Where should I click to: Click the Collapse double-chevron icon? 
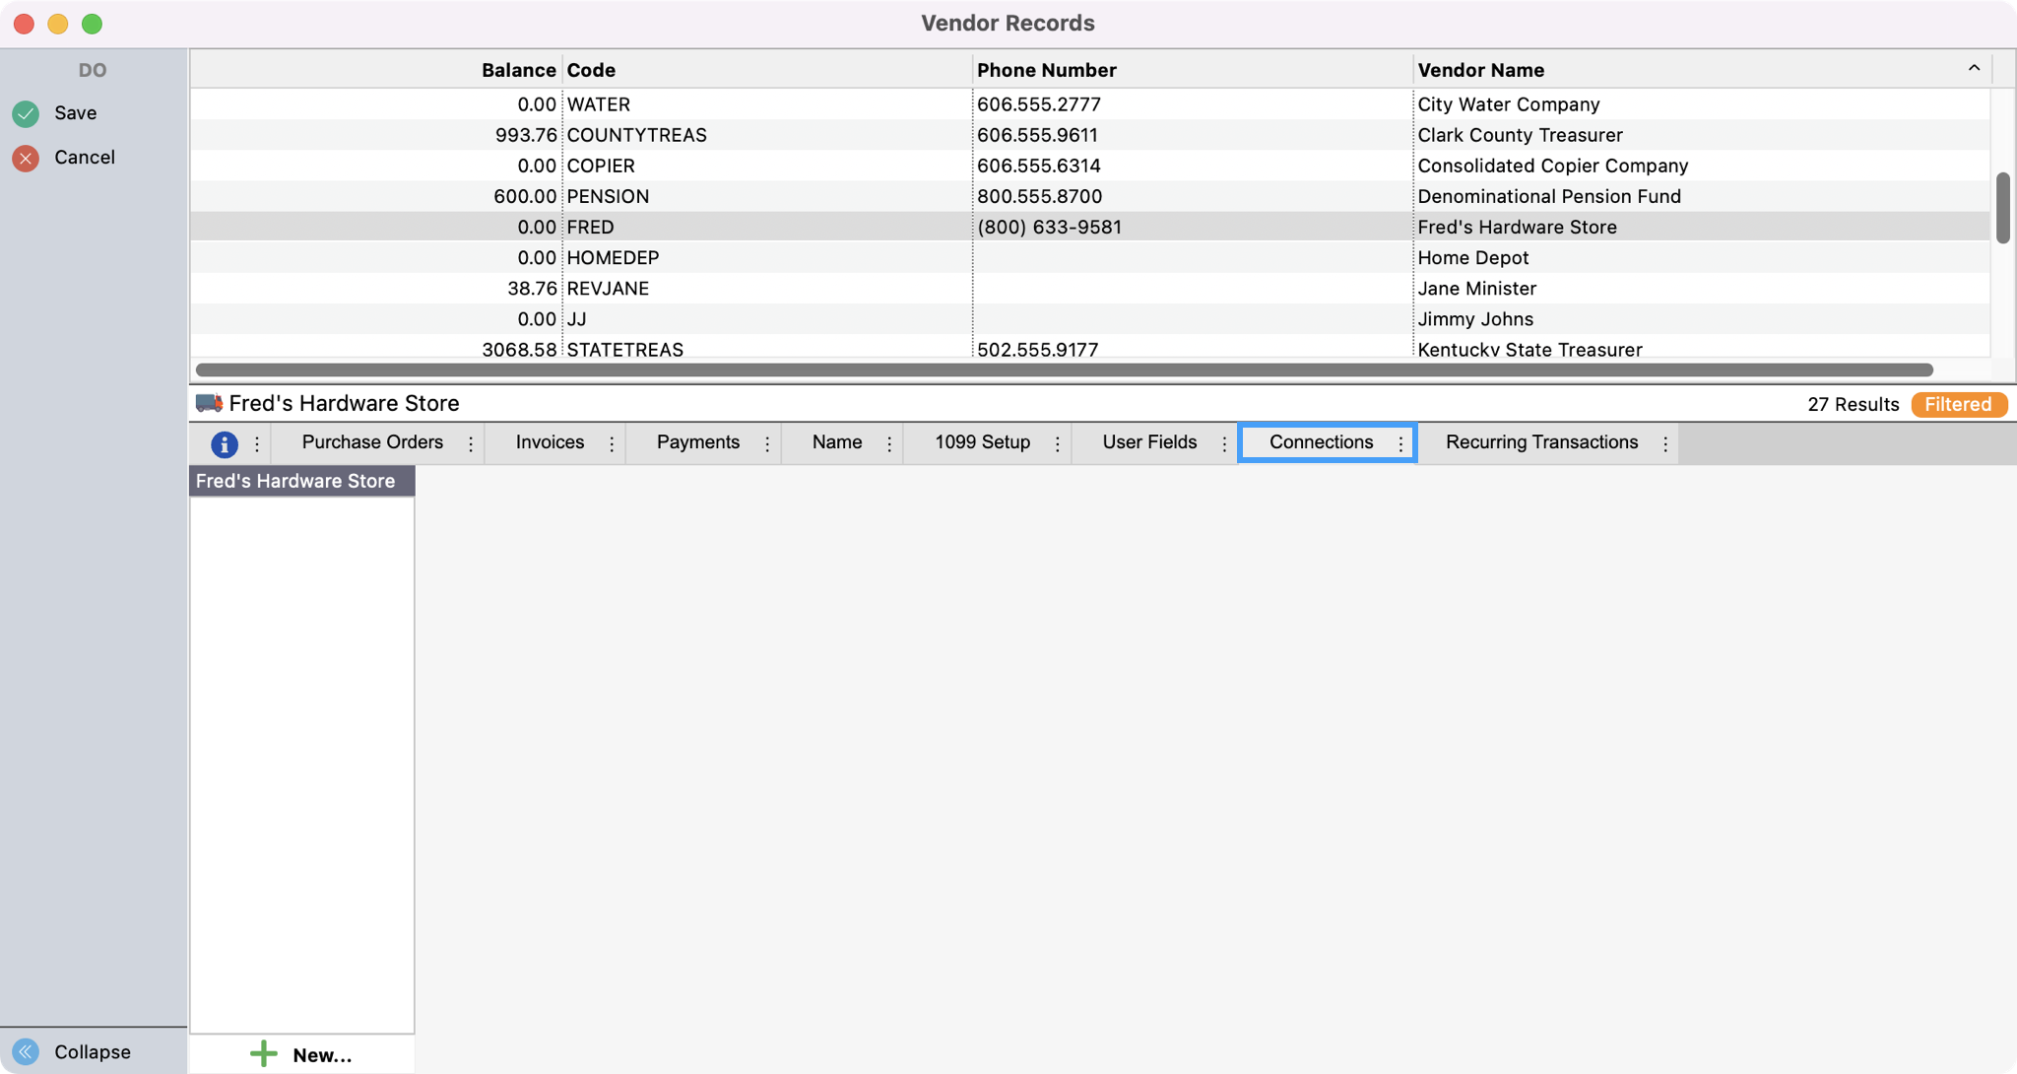point(26,1051)
